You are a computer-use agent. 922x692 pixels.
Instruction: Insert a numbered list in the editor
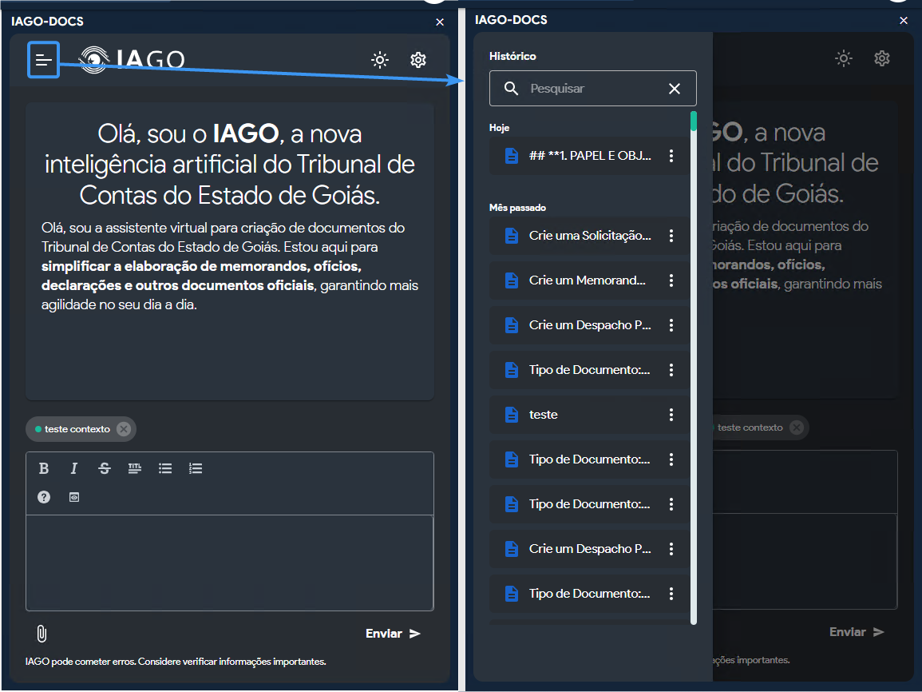196,468
